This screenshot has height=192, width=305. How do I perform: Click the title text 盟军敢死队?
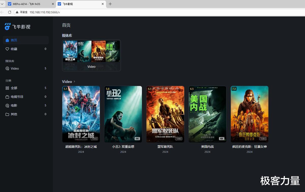tap(165, 147)
